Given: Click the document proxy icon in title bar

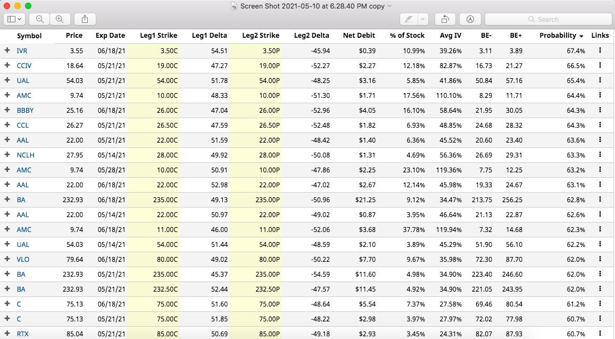Looking at the screenshot, I should [x=234, y=6].
